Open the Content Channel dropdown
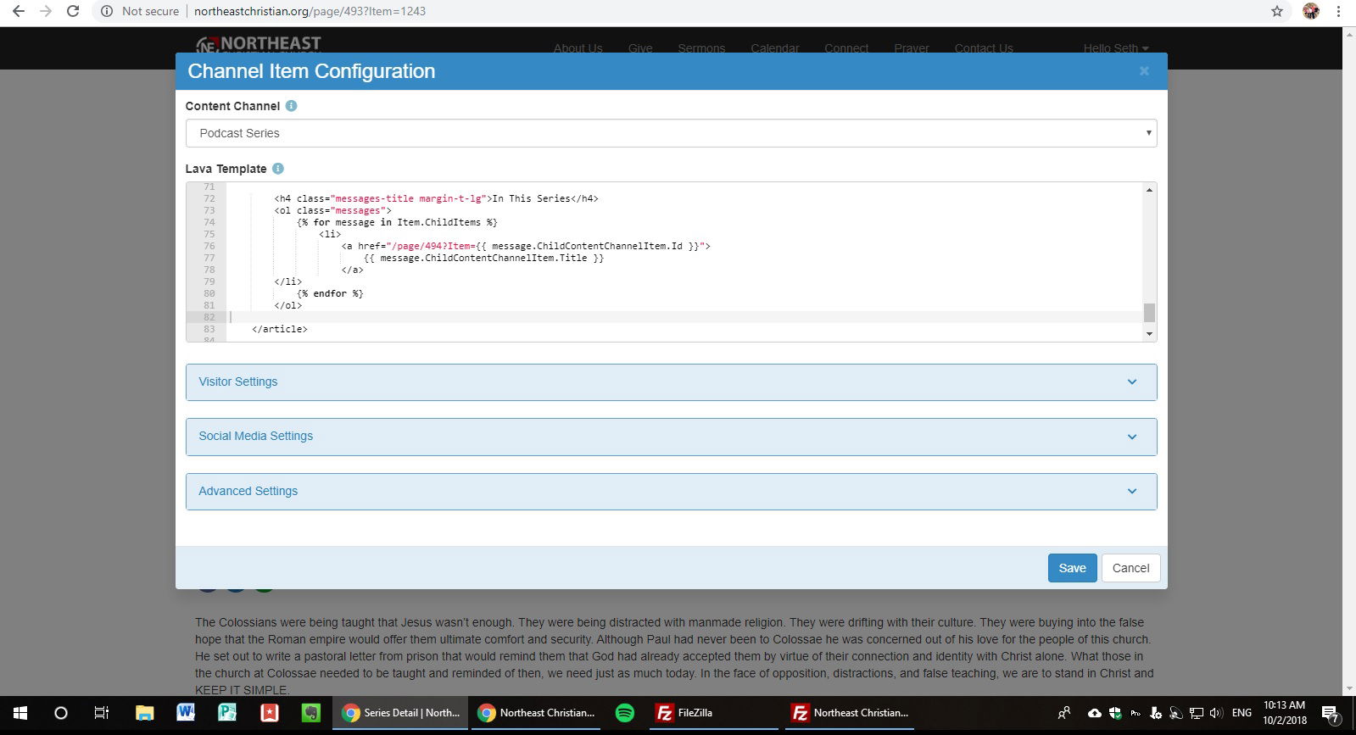Image resolution: width=1356 pixels, height=735 pixels. click(671, 133)
